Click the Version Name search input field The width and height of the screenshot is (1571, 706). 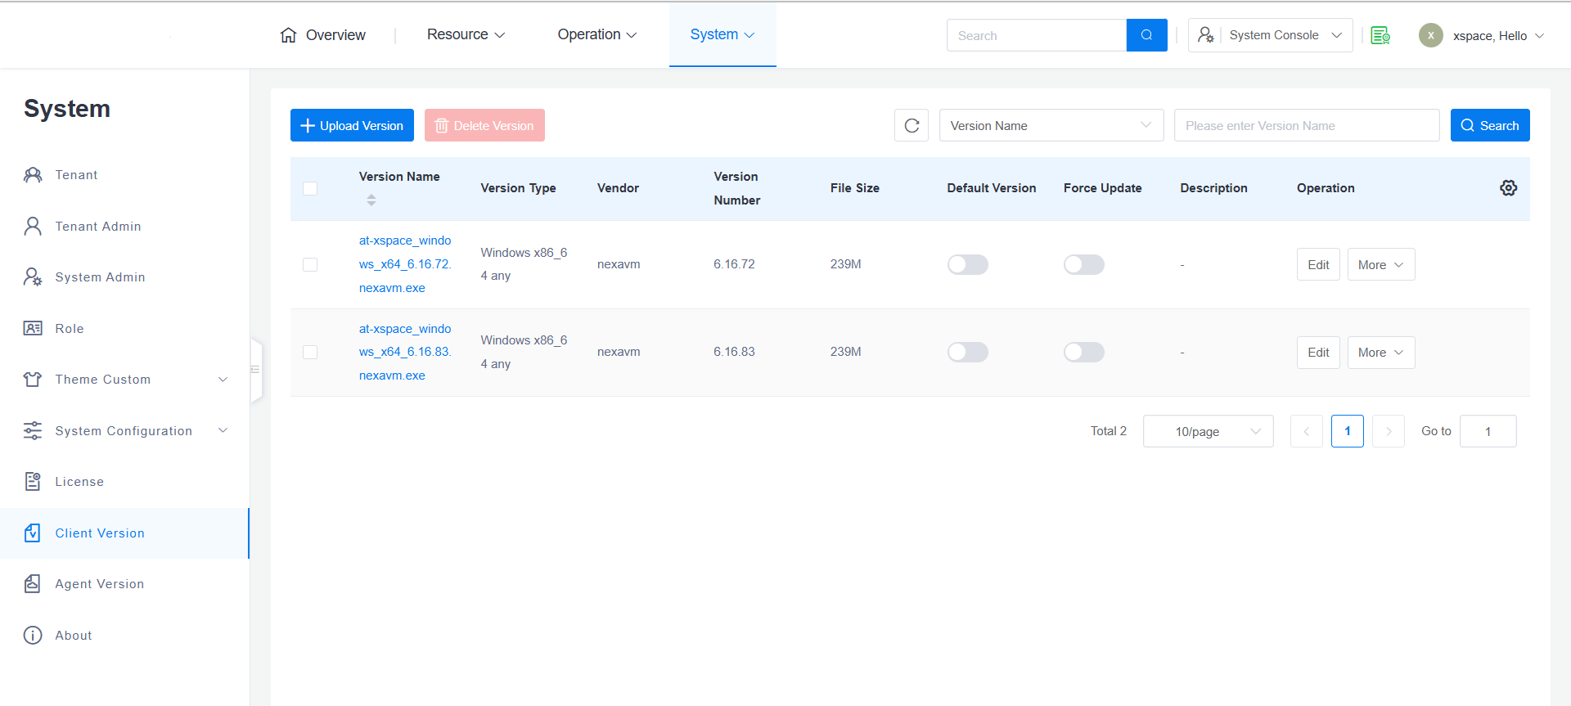pos(1306,125)
